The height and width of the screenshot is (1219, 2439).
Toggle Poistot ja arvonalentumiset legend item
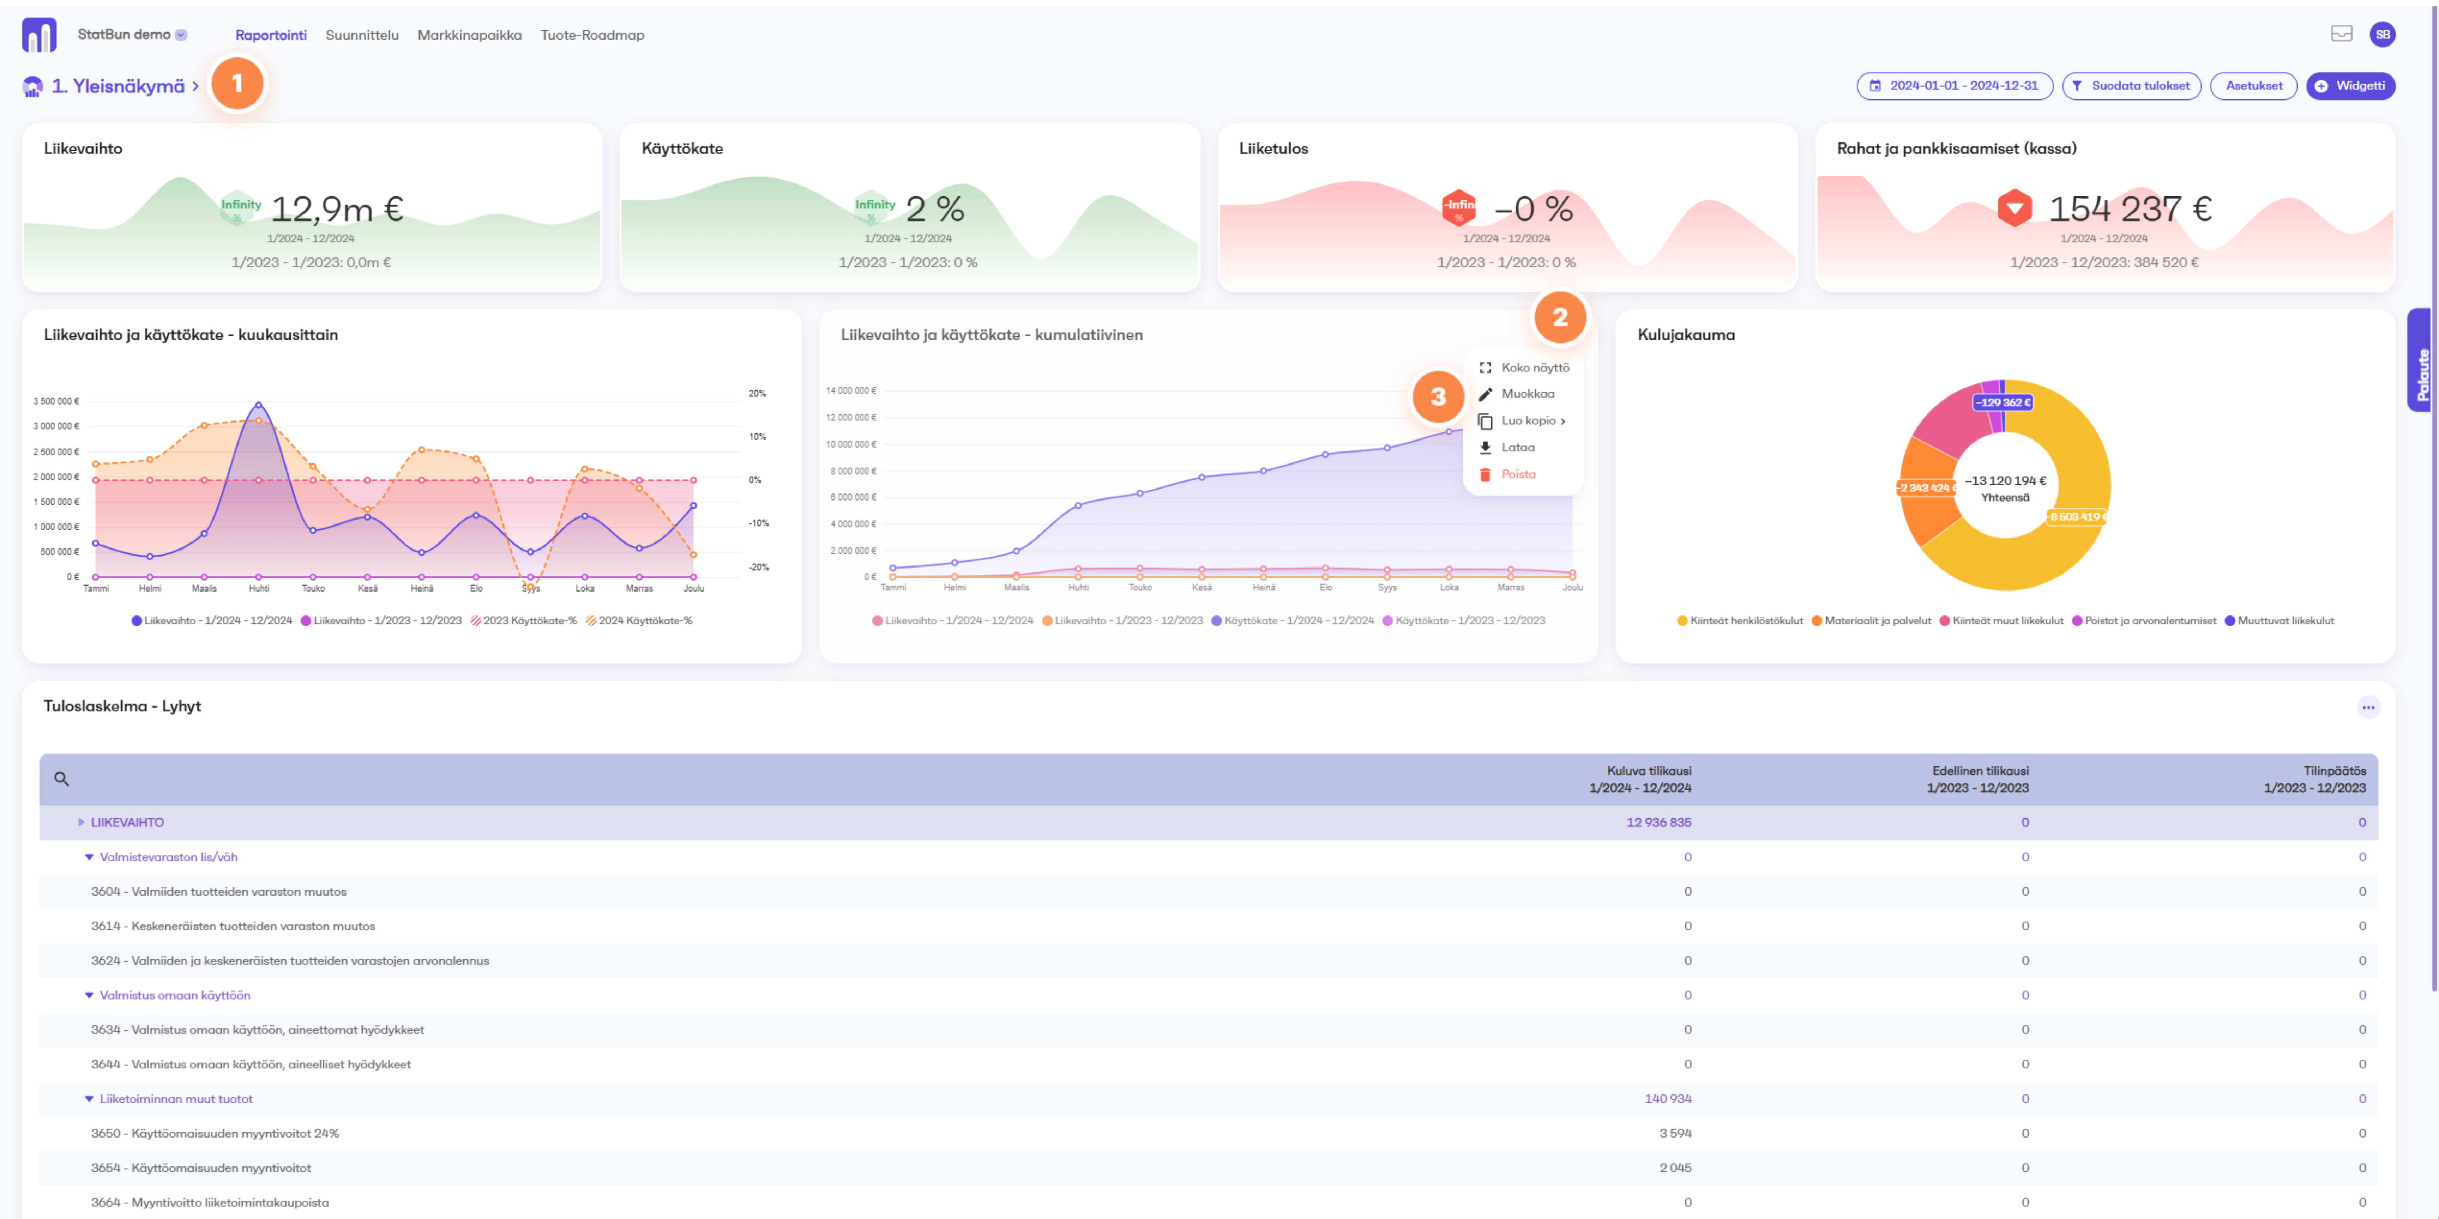[x=2145, y=621]
